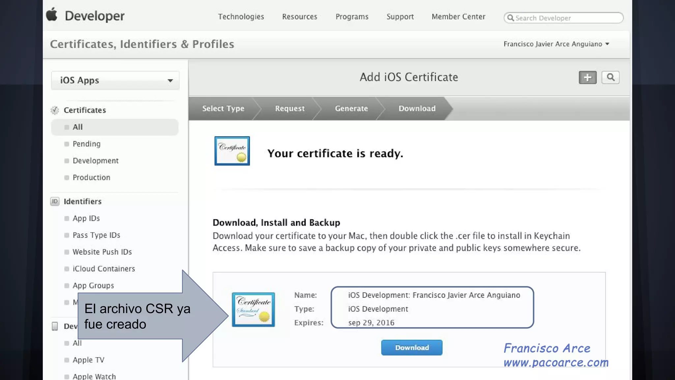Click the Certificates section icon in the sidebar

coord(55,110)
